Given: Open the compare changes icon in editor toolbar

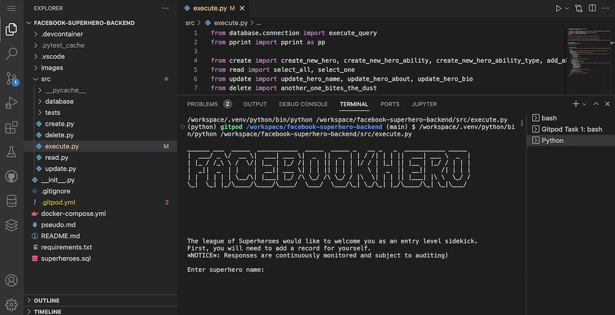Looking at the screenshot, I should coord(579,8).
